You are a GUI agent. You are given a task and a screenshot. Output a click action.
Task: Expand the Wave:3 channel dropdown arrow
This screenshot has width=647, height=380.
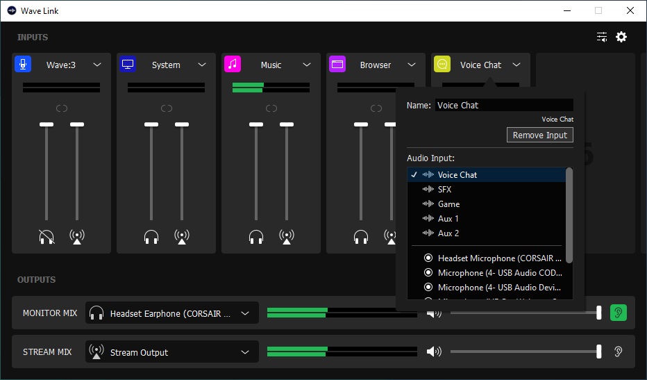click(97, 65)
